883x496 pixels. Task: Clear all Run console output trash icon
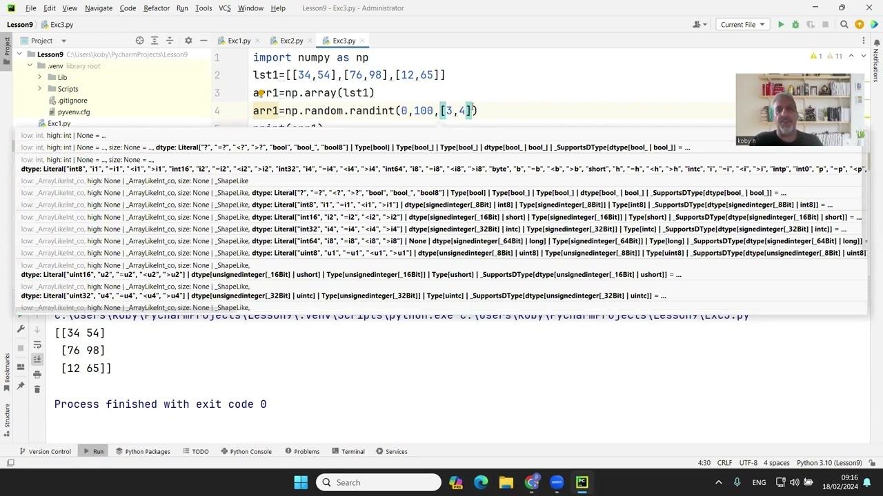click(x=37, y=389)
